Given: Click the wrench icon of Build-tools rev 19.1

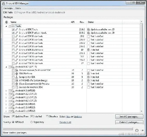Looking at the screenshot, I should (x=17, y=36).
